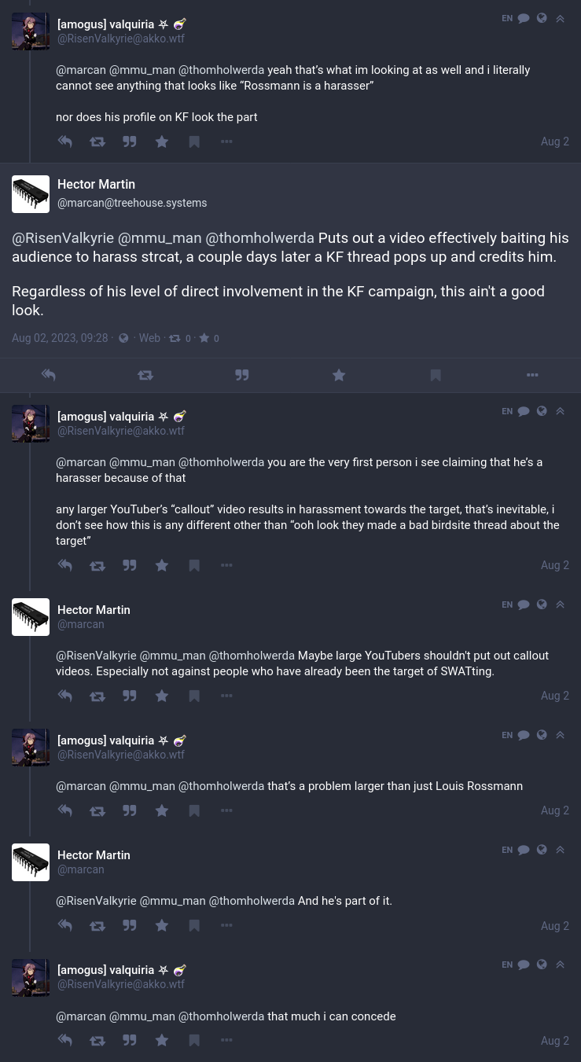Screen dimensions: 581x1062
Task: Open @marcan@treehouse.systems profile handle
Action: tap(132, 203)
